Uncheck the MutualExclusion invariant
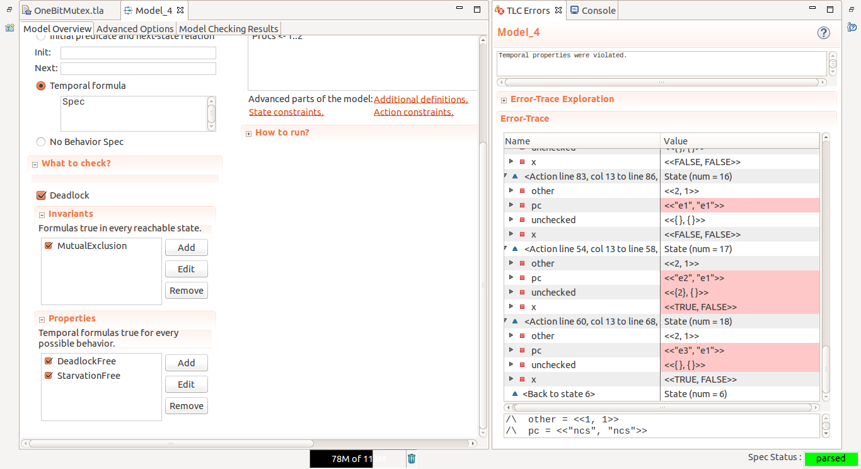 click(x=49, y=246)
